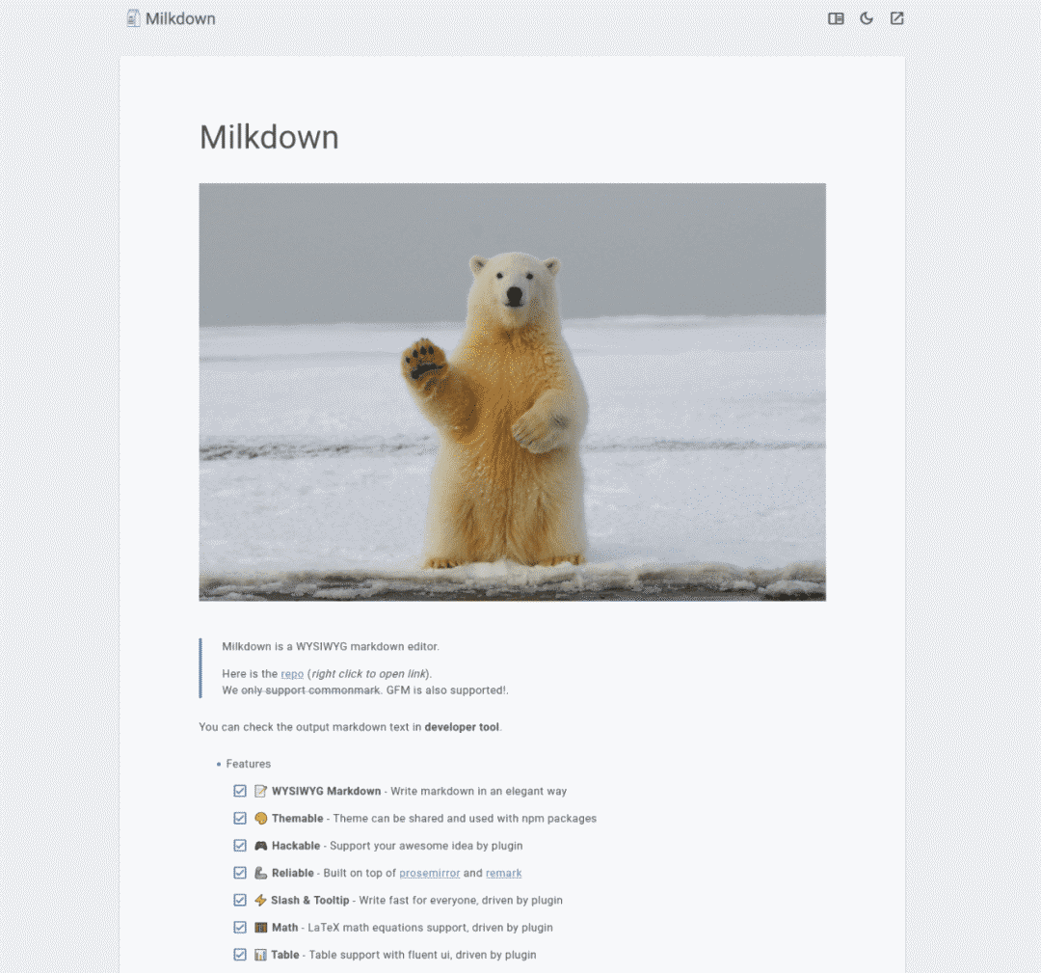1041x973 pixels.
Task: Click 'Support your awesome idea by plugin' text
Action: pyautogui.click(x=426, y=846)
